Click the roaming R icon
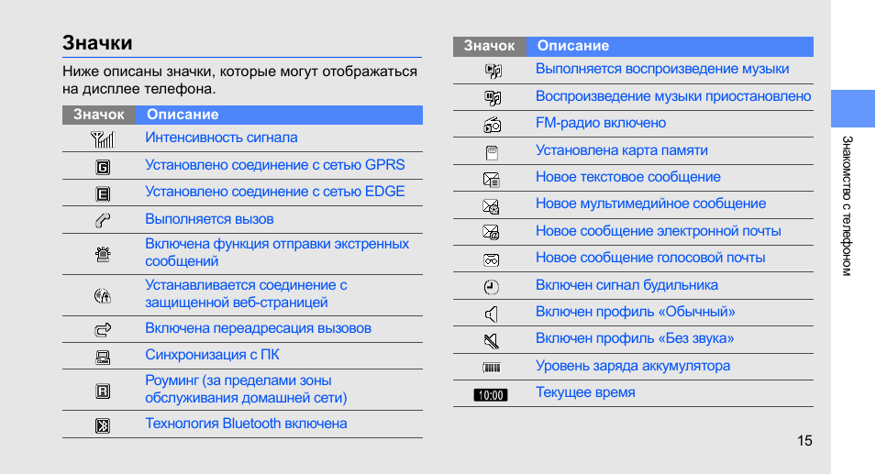The width and height of the screenshot is (876, 474). click(103, 391)
